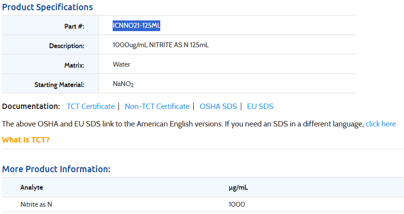Click the 'More Product Information:' heading
This screenshot has height=214, width=404.
pyautogui.click(x=56, y=169)
